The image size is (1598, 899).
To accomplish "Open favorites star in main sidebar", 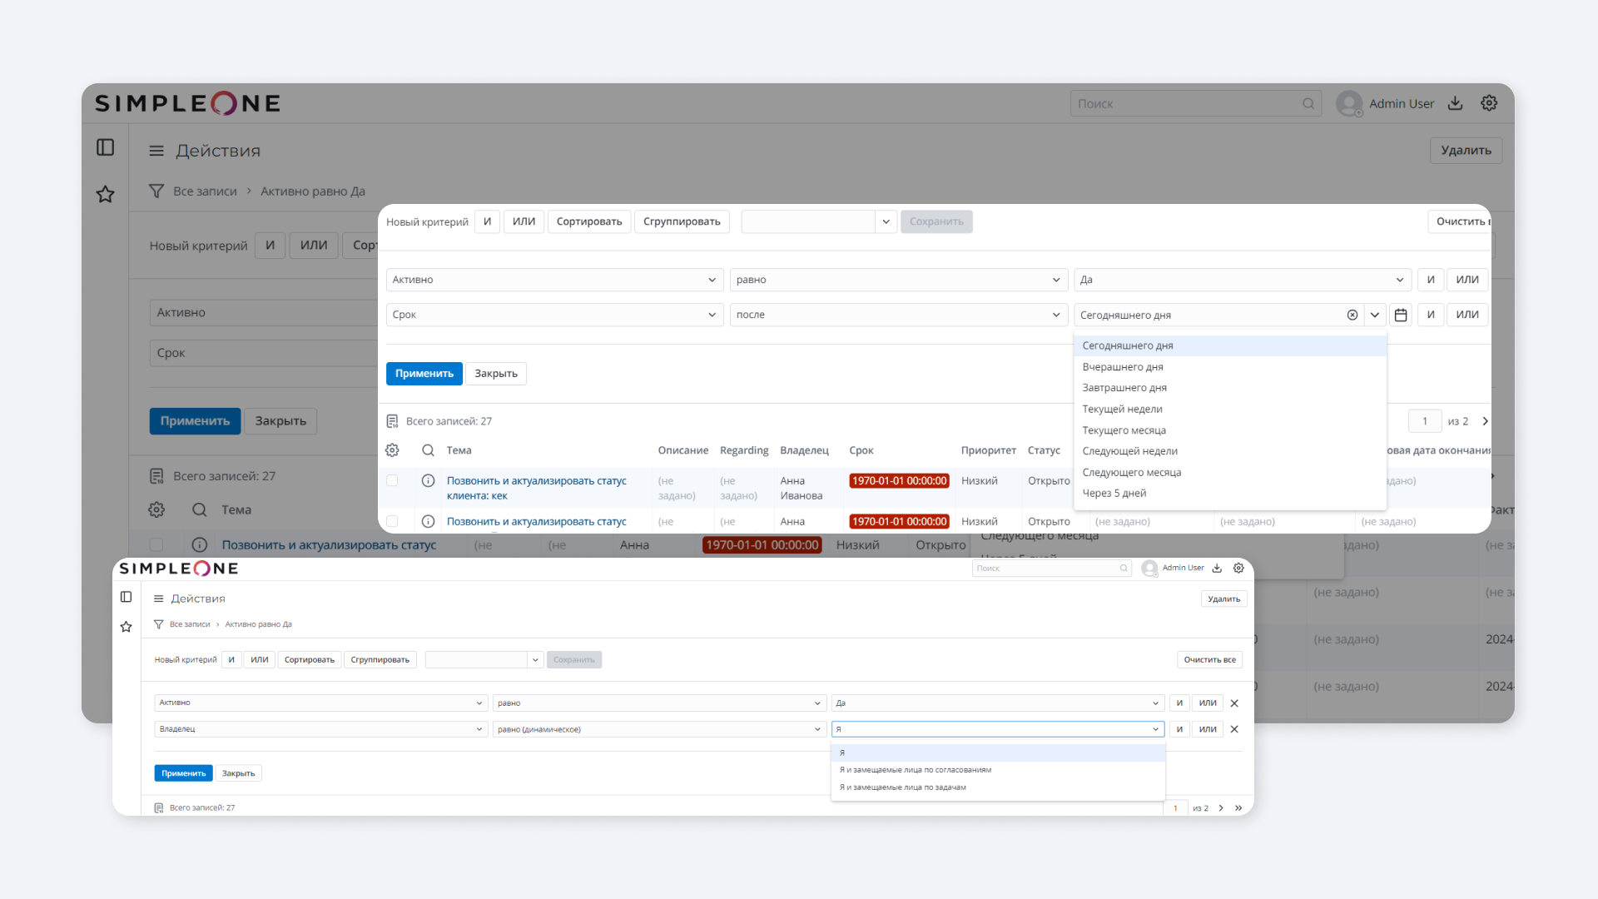I will (x=106, y=194).
